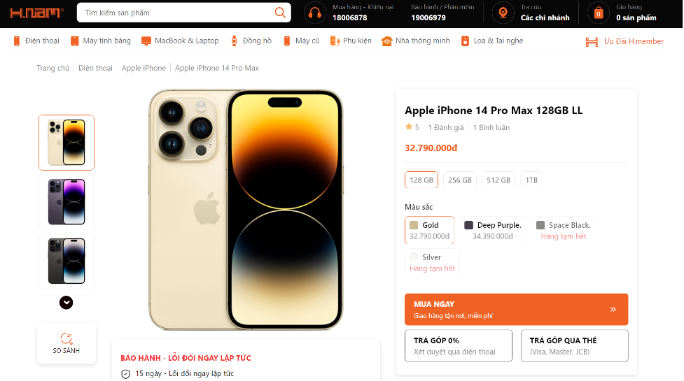Image resolution: width=684 pixels, height=381 pixels.
Task: View the purple iPhone thumbnail image
Action: click(67, 202)
